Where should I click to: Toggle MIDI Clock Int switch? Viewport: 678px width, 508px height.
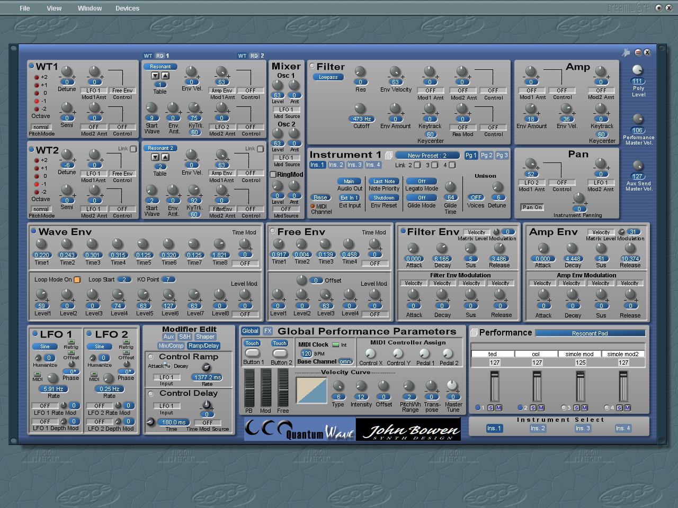(335, 344)
